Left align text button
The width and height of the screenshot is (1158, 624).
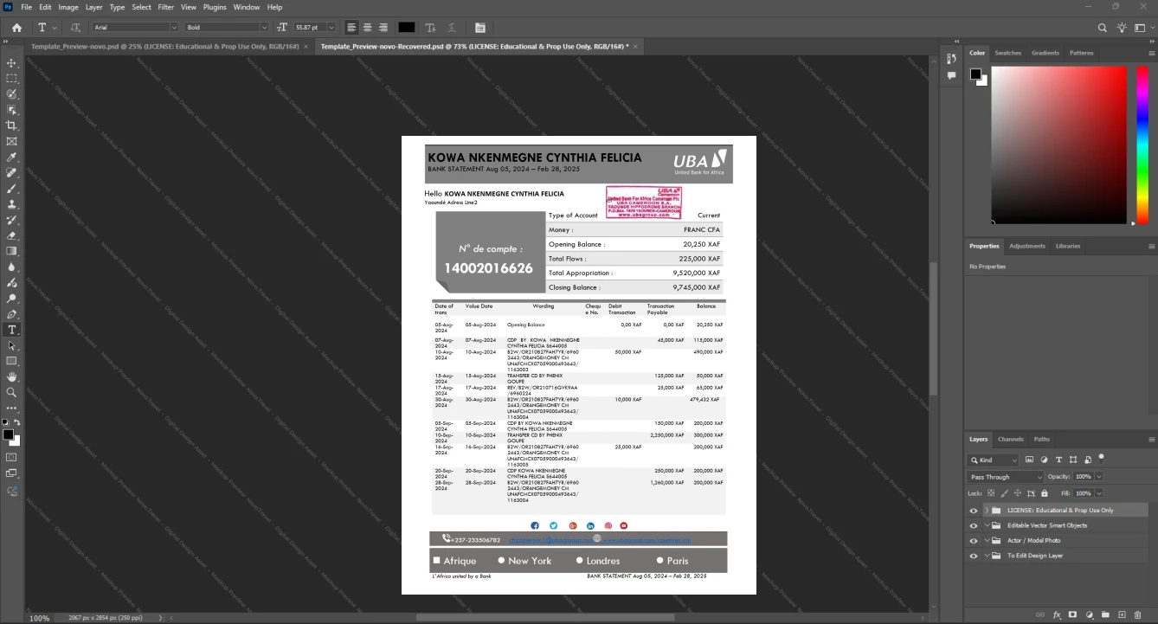pos(351,28)
